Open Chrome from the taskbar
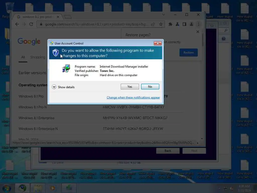This screenshot has width=257, height=193. pos(22,188)
